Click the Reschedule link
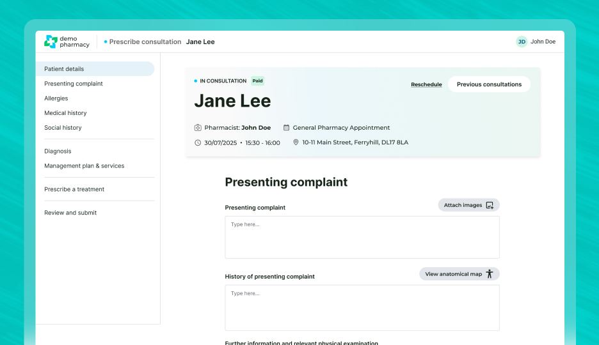 point(426,84)
